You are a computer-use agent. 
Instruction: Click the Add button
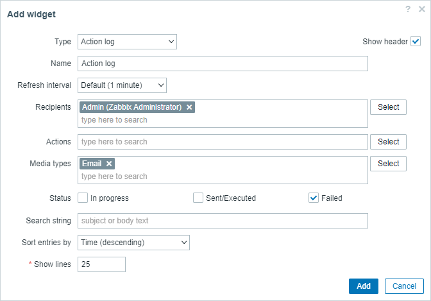364,286
